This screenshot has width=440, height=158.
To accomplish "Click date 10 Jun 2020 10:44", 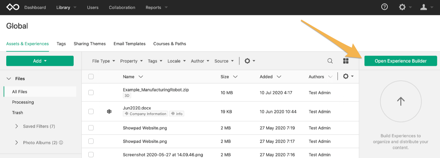I will [278, 111].
